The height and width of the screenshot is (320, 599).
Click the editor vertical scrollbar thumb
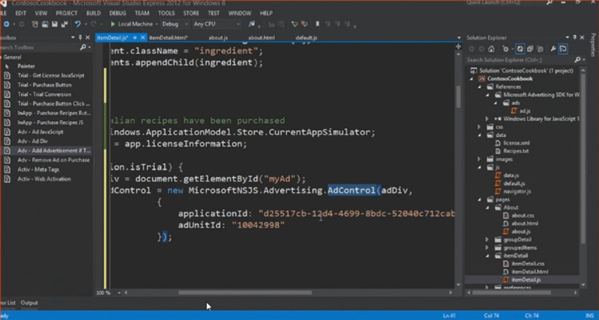click(x=458, y=97)
